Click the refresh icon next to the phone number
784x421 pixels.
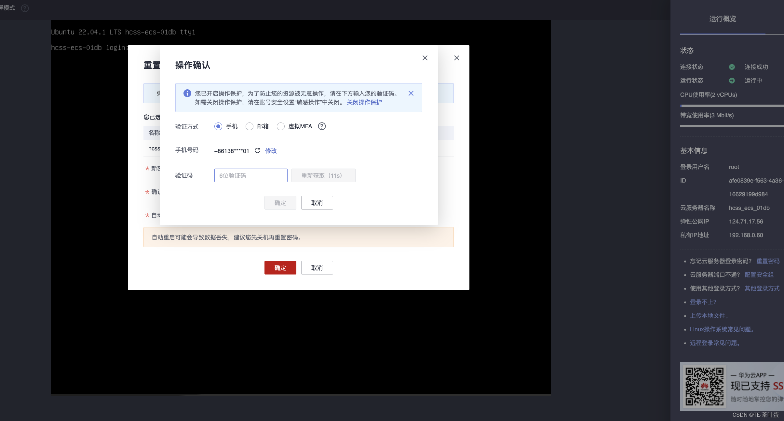click(257, 151)
